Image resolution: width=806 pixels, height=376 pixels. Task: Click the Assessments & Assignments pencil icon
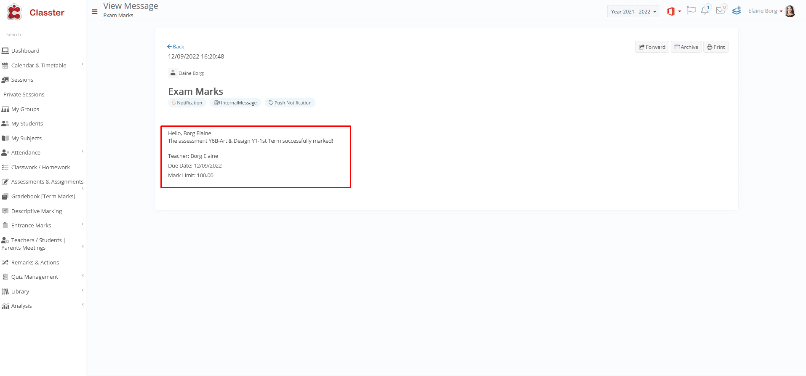[x=5, y=182]
